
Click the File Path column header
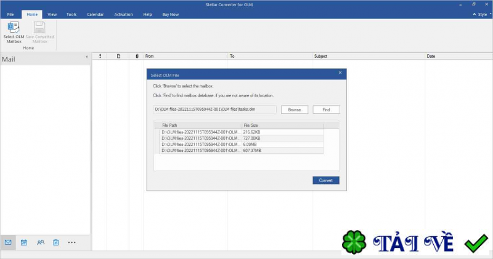(201, 126)
